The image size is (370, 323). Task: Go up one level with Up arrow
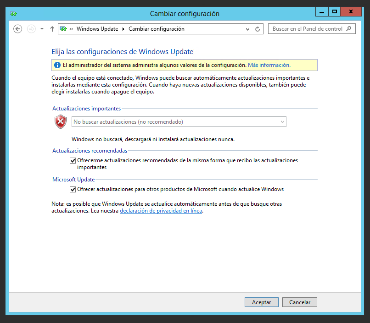click(x=52, y=29)
